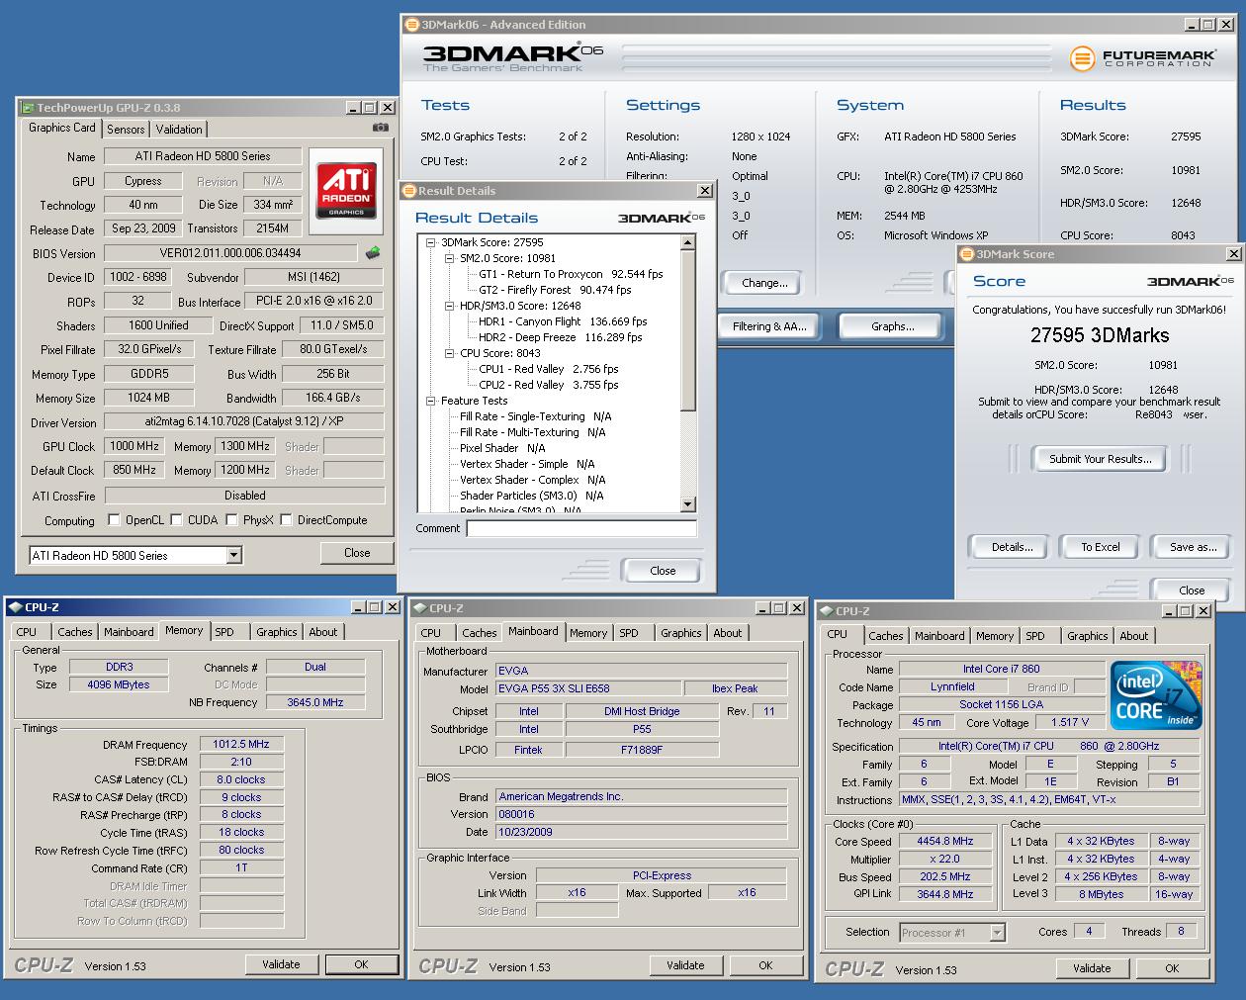Click the Filtering & AA... button
This screenshot has height=1000, width=1246.
pyautogui.click(x=769, y=326)
